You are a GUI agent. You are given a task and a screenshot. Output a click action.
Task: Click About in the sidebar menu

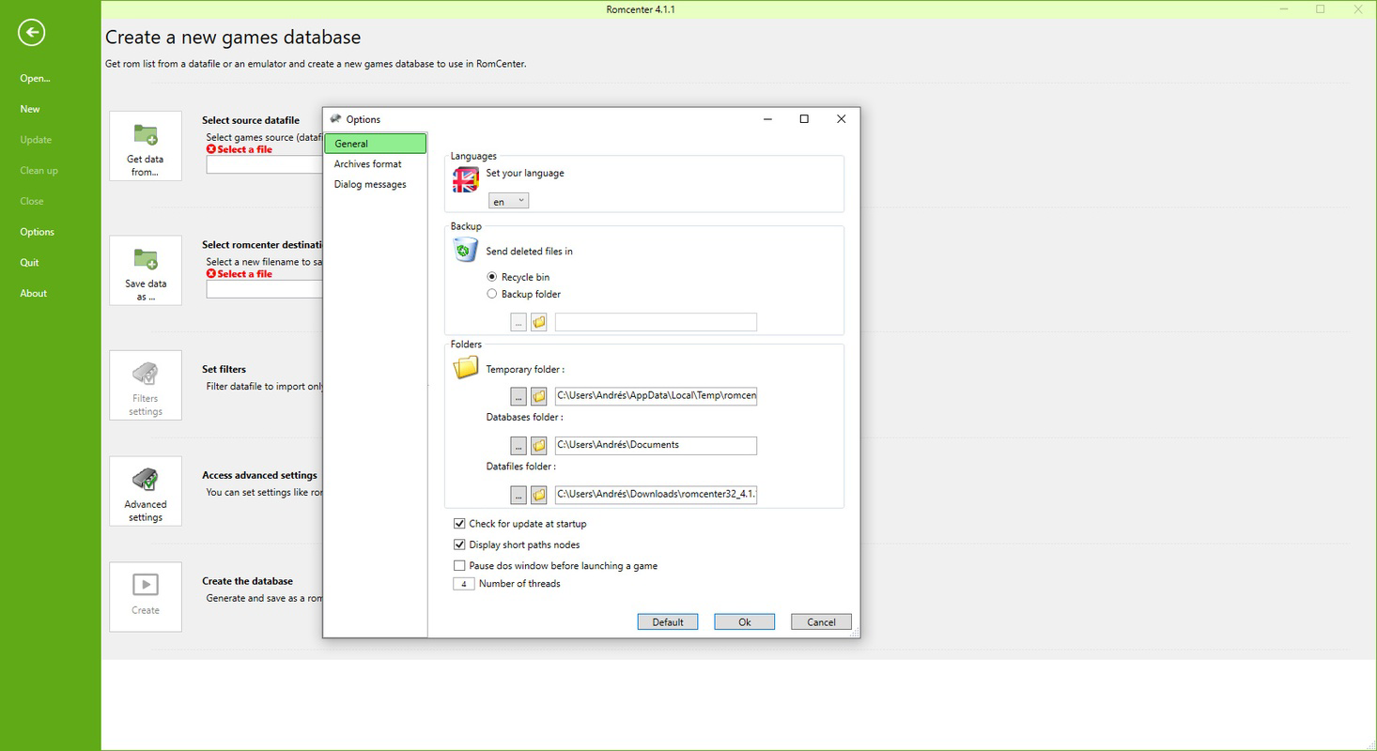click(x=34, y=294)
